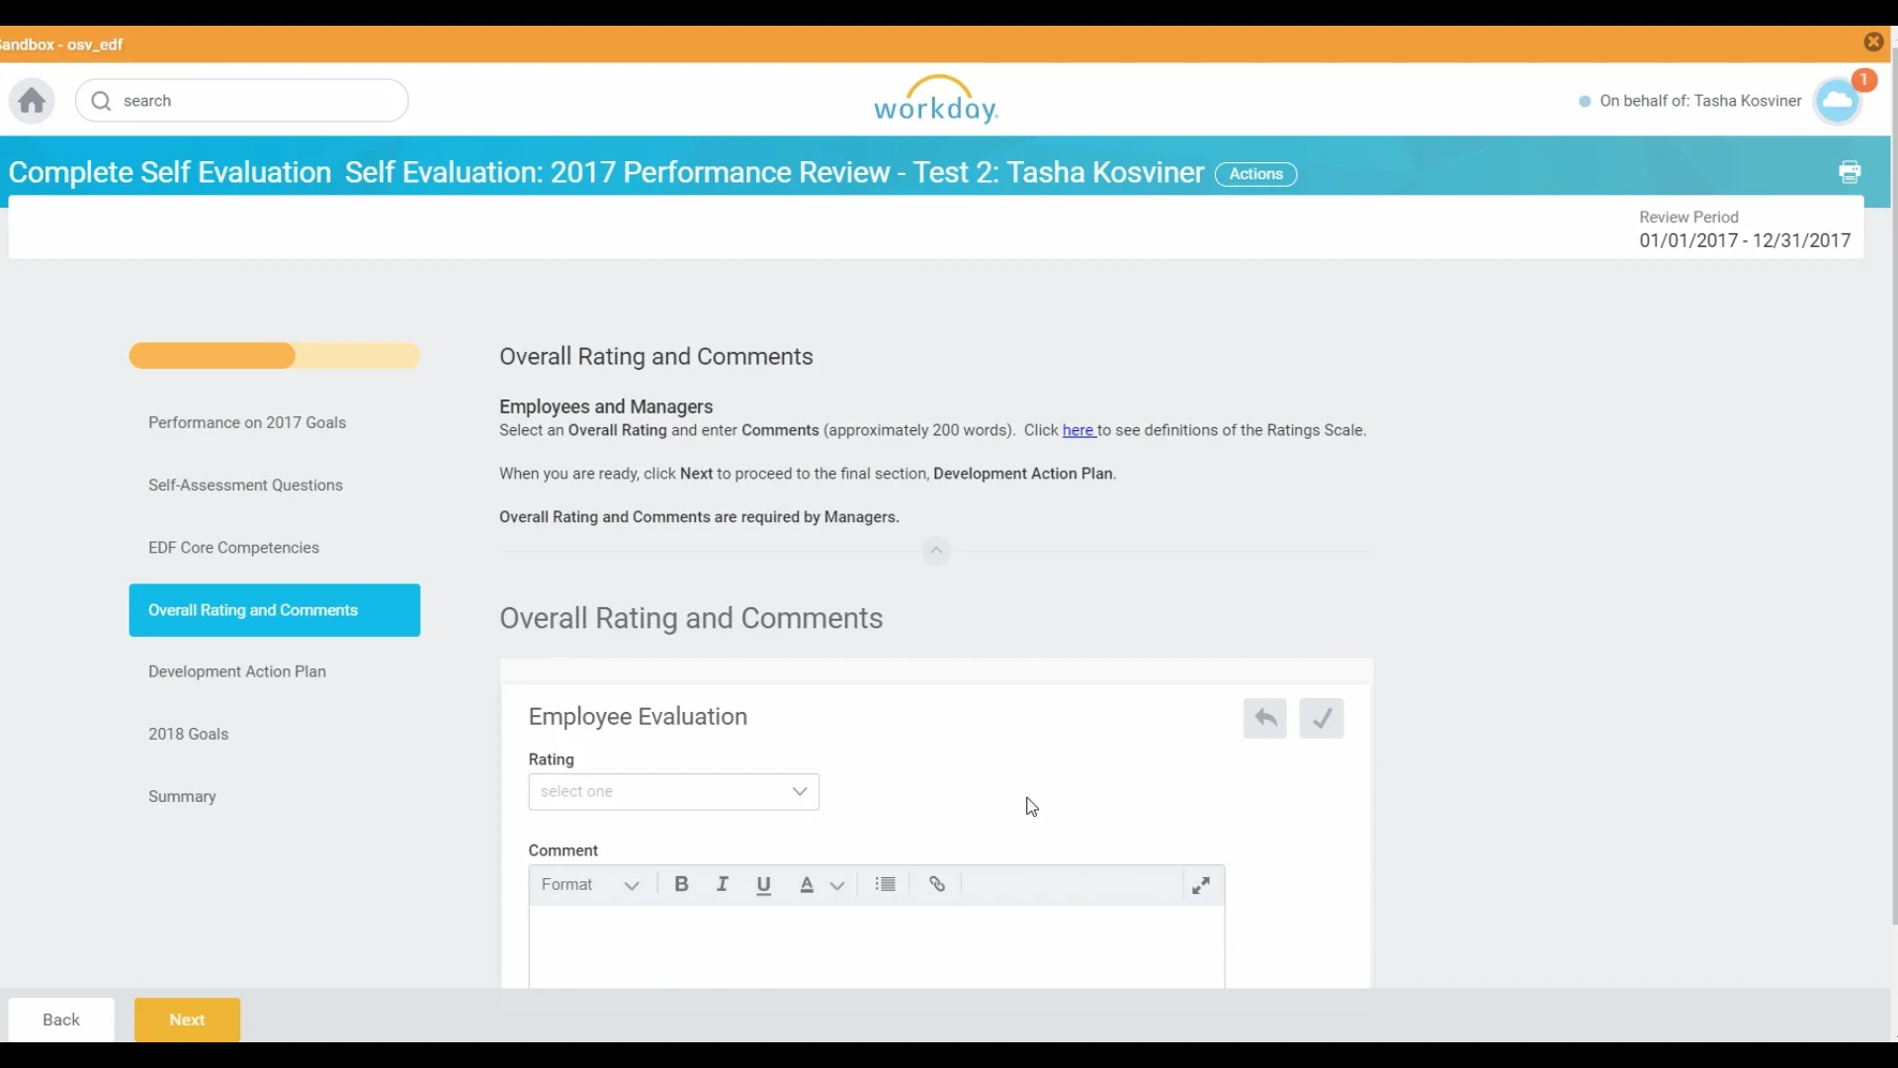Screen dimensions: 1898x1068
Task: Click the insert link icon
Action: click(937, 884)
